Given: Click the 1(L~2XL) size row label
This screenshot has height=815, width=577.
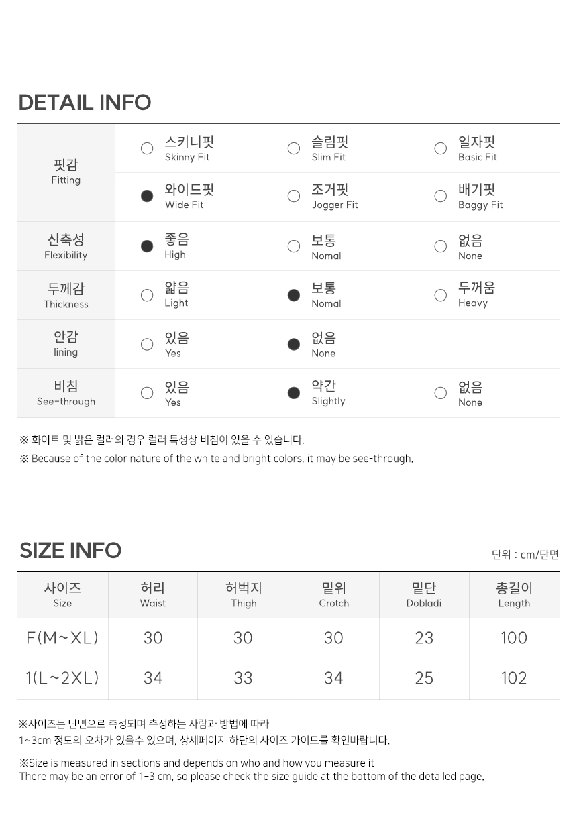Looking at the screenshot, I should (62, 678).
